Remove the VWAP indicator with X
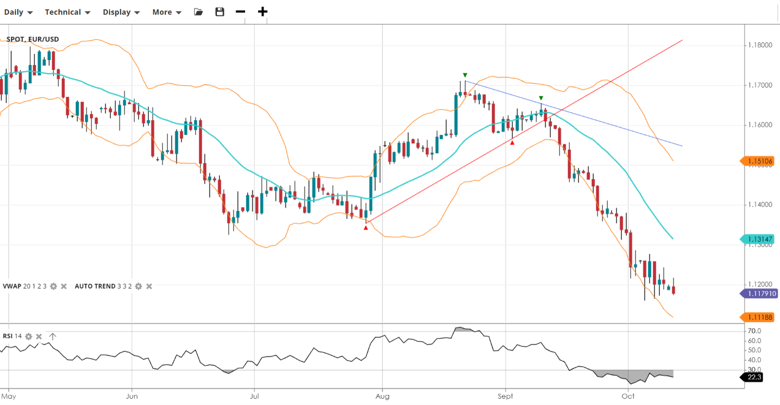Viewport: 780px width, 405px height. pyautogui.click(x=64, y=286)
